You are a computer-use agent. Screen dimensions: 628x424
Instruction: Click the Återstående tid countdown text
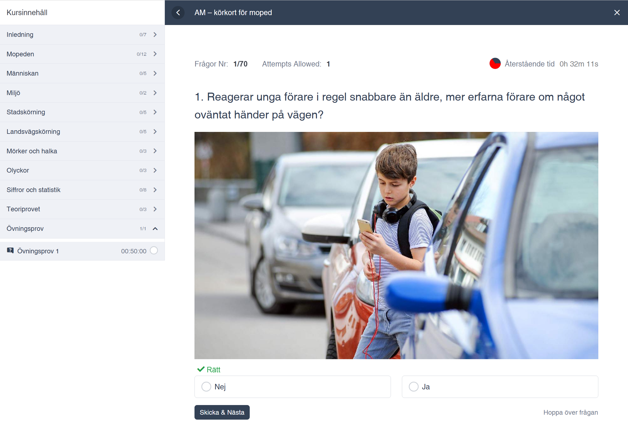click(551, 64)
